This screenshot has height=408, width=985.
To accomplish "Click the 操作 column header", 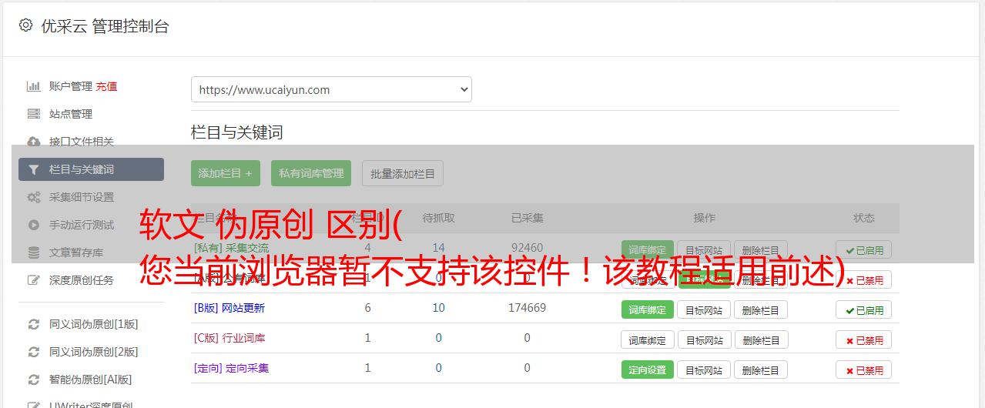I will pyautogui.click(x=704, y=218).
